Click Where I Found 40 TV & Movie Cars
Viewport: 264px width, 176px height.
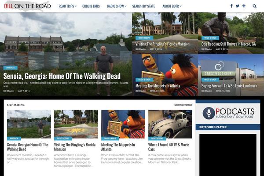pyautogui.click(x=169, y=147)
